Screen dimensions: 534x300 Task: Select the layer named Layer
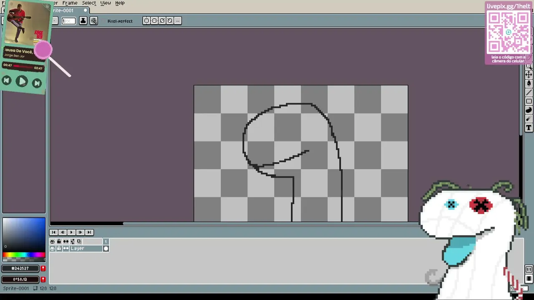pyautogui.click(x=86, y=249)
